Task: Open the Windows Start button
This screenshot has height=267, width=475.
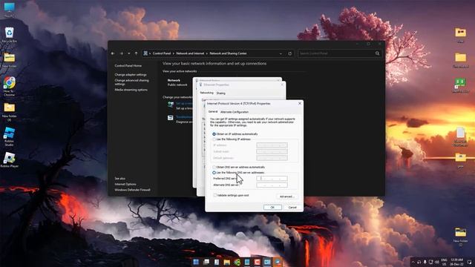Action: (196, 262)
